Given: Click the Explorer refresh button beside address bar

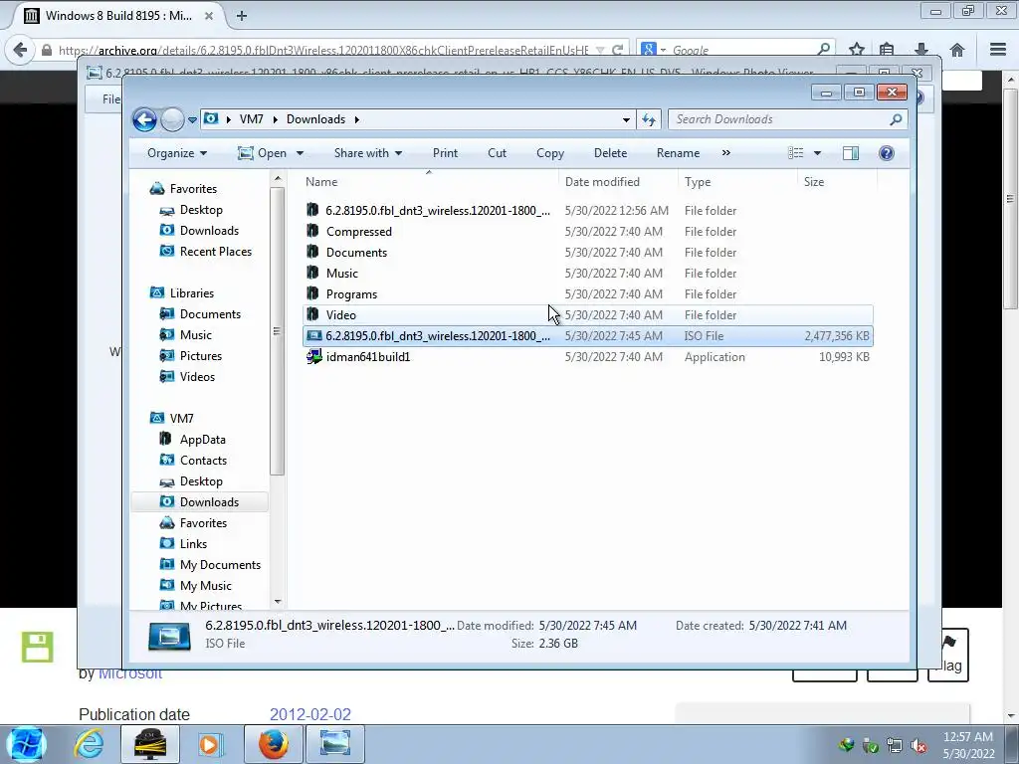Looking at the screenshot, I should tap(649, 119).
